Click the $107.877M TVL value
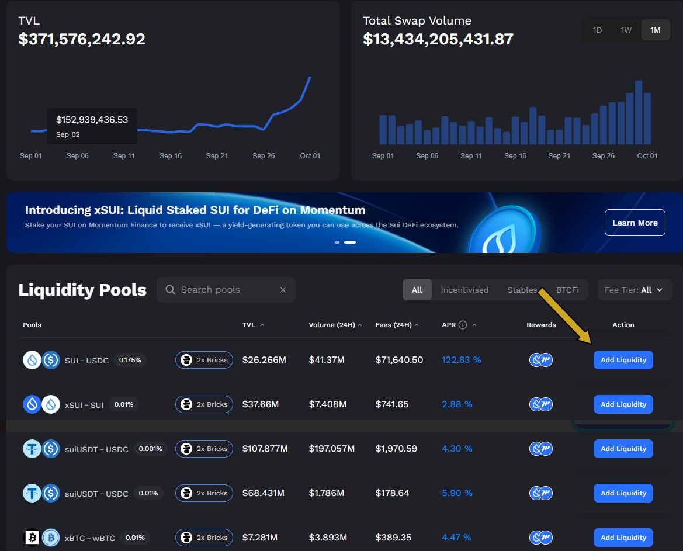Screen dimensions: 683x551 pyautogui.click(x=265, y=449)
